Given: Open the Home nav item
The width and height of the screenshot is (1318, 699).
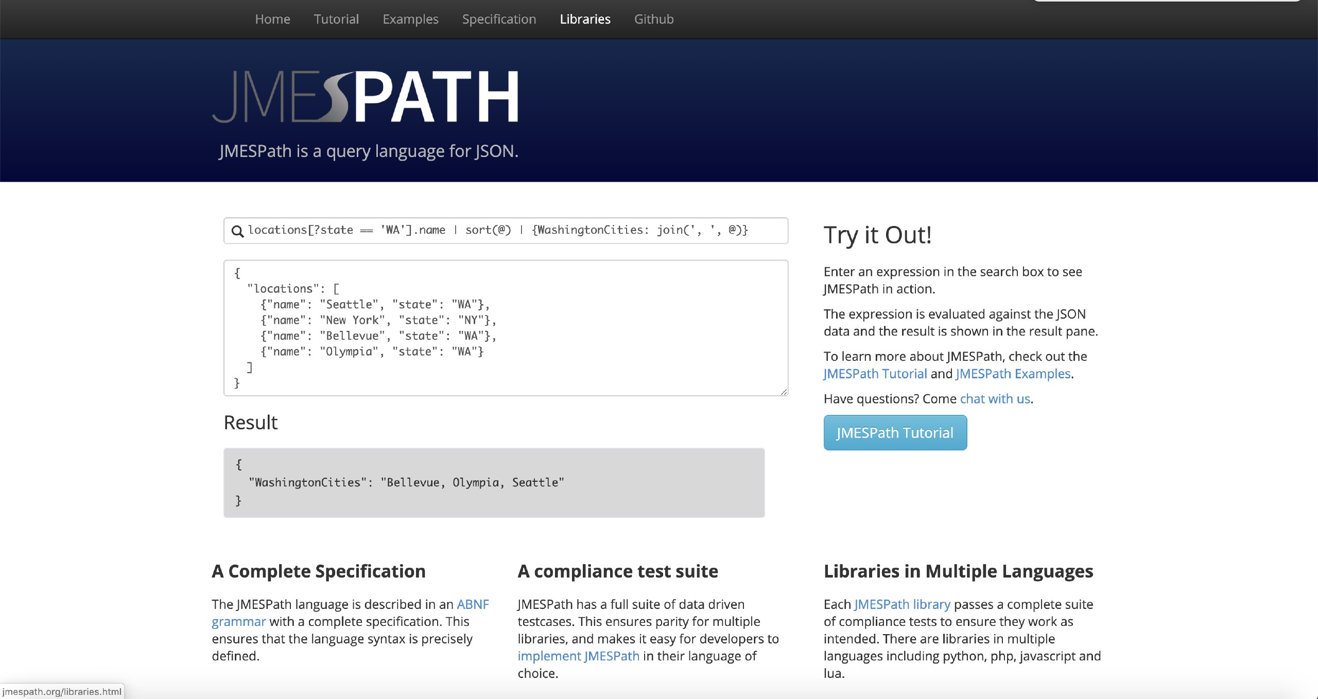Looking at the screenshot, I should pyautogui.click(x=272, y=19).
